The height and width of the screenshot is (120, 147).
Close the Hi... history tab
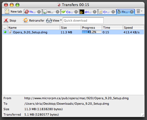(x=58, y=12)
